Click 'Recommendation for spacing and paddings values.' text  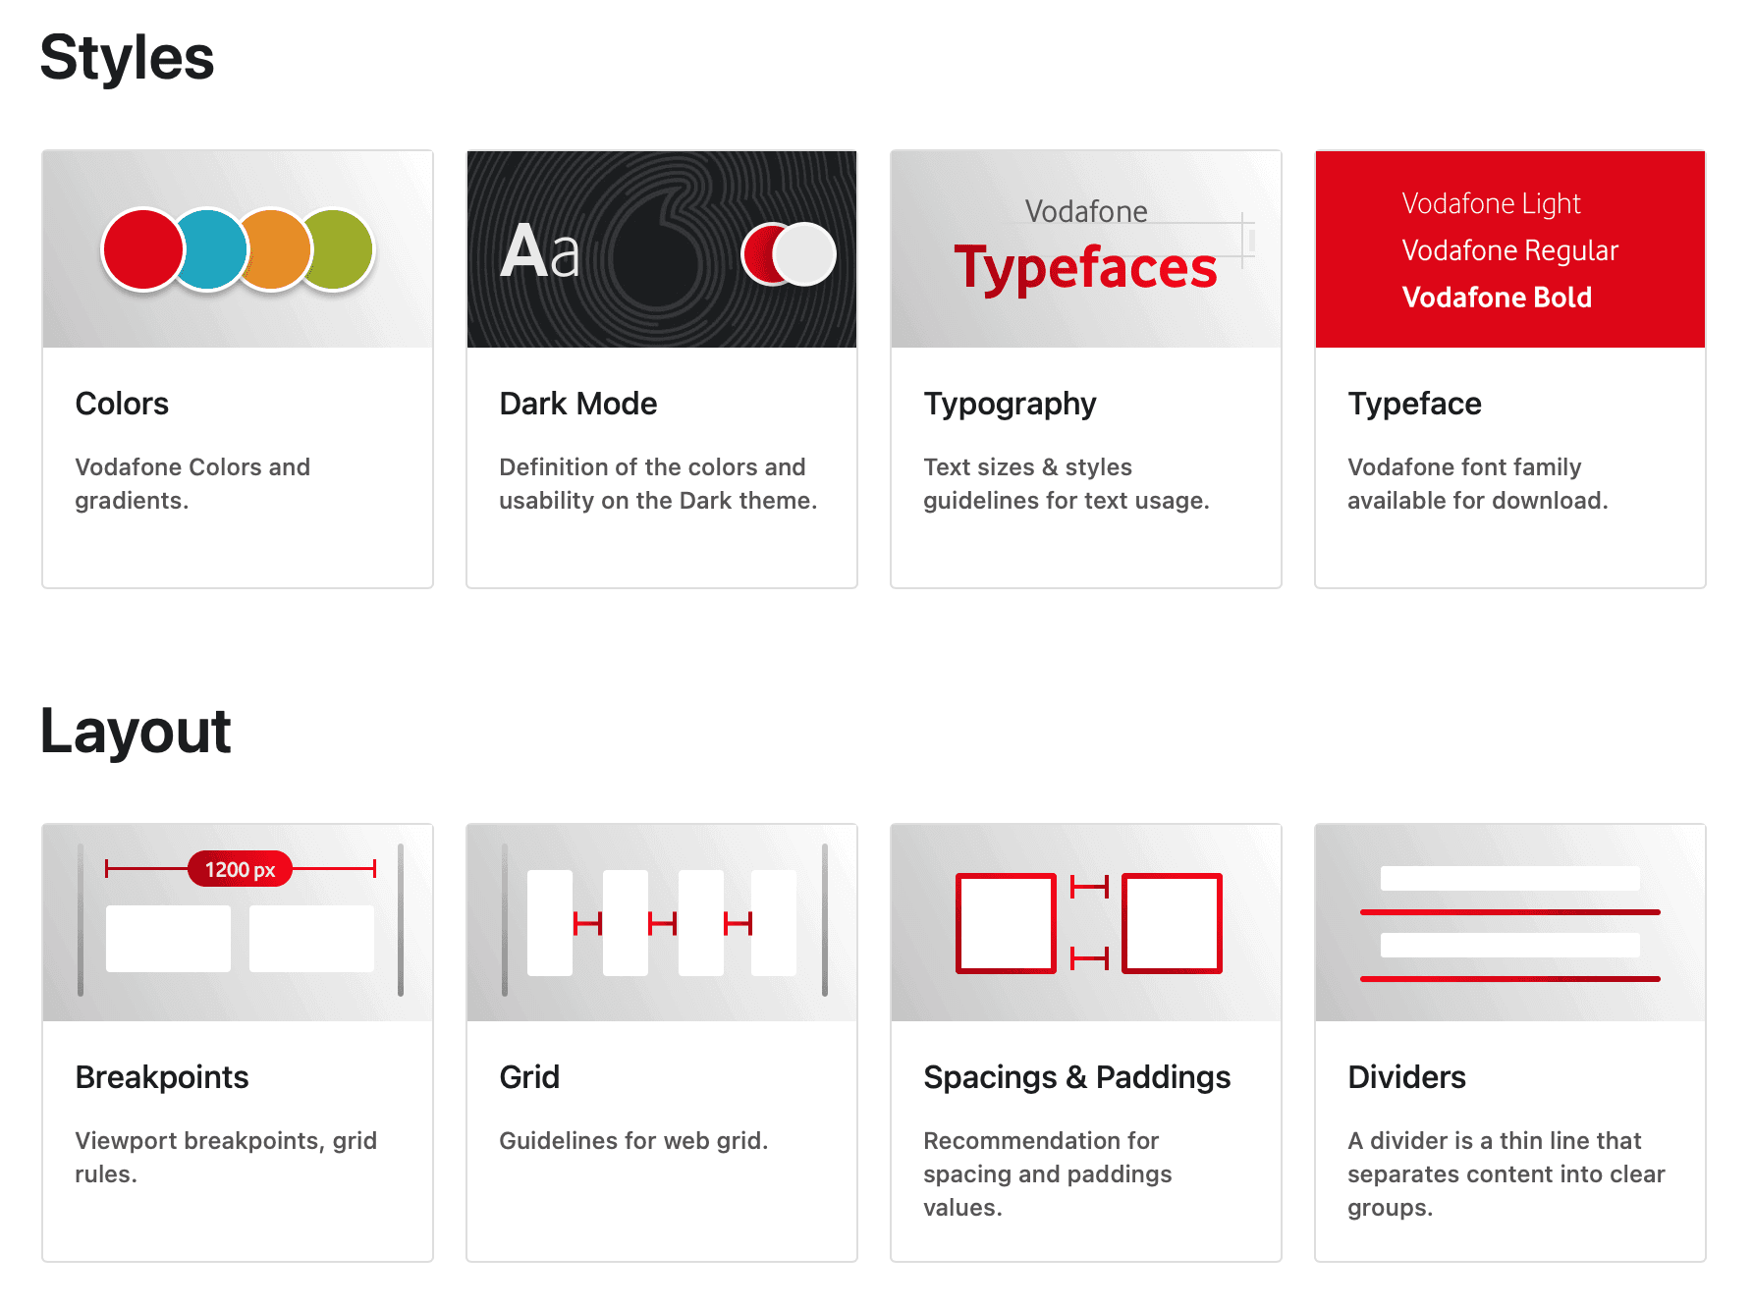coord(1048,1173)
